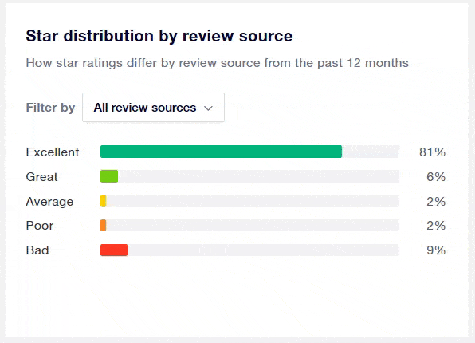Click the Filter by label
475x343 pixels.
[x=50, y=108]
